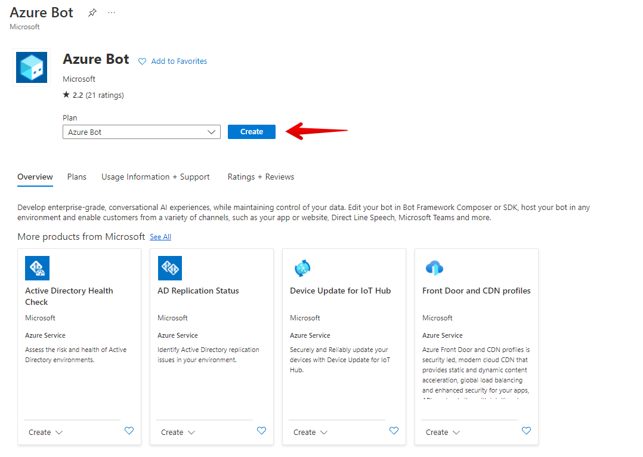This screenshot has width=643, height=457.
Task: Expand Create on Front Door and CDN card
Action: click(443, 433)
